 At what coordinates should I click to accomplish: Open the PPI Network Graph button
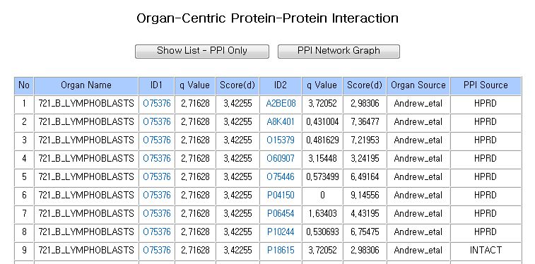(339, 52)
